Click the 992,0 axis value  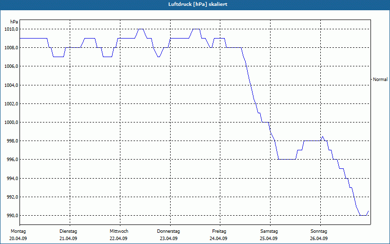coord(12,197)
